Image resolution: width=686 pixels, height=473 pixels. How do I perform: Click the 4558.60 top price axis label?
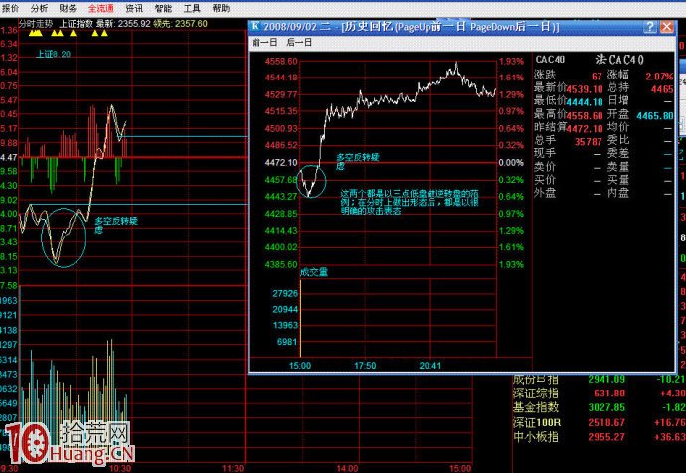point(281,62)
